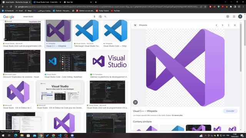Open the Chrome extensions puzzle icon
This screenshot has height=138, width=246.
(231, 7)
